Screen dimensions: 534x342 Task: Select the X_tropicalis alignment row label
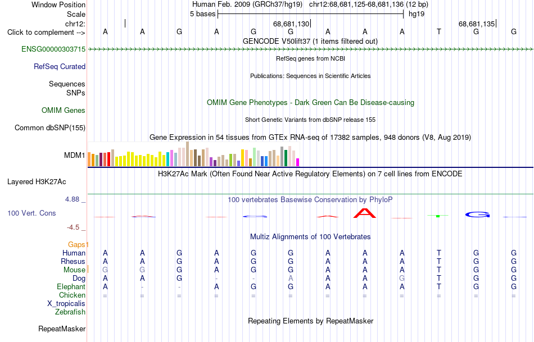(66, 304)
